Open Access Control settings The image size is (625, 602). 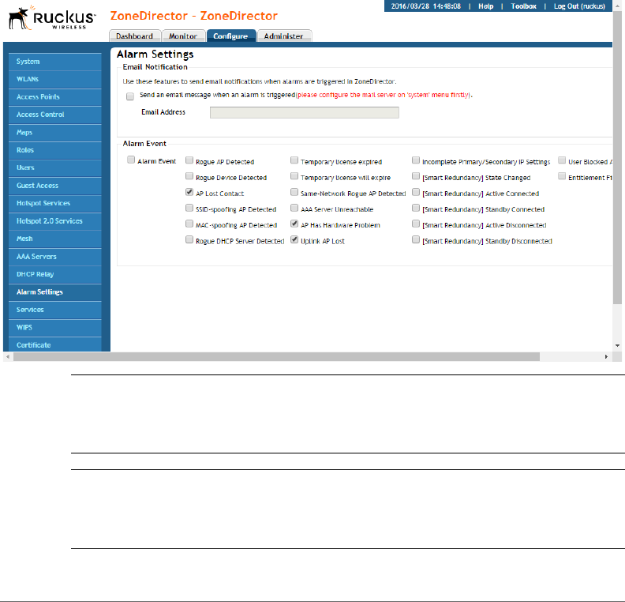coord(55,115)
